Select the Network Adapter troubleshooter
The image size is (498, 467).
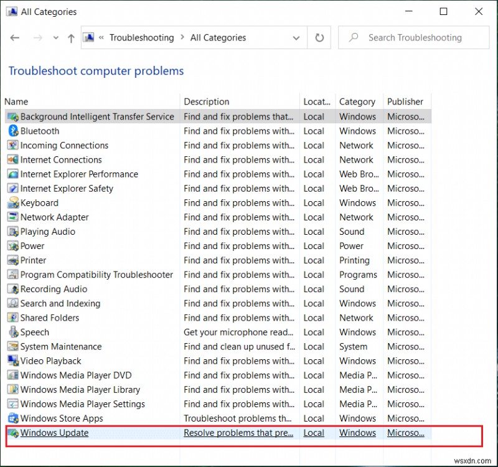tap(55, 217)
